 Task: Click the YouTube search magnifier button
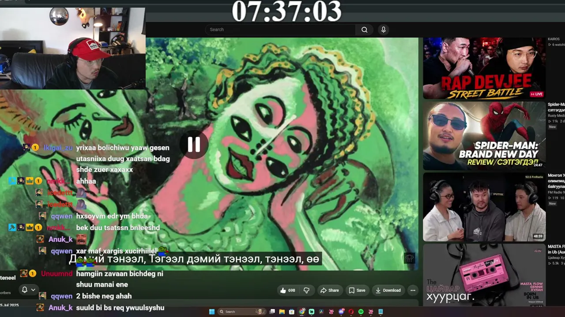tap(364, 29)
